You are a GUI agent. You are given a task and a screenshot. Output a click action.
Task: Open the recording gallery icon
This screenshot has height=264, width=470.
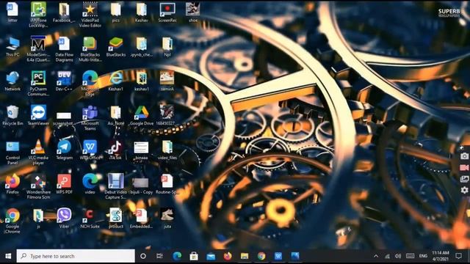(464, 179)
